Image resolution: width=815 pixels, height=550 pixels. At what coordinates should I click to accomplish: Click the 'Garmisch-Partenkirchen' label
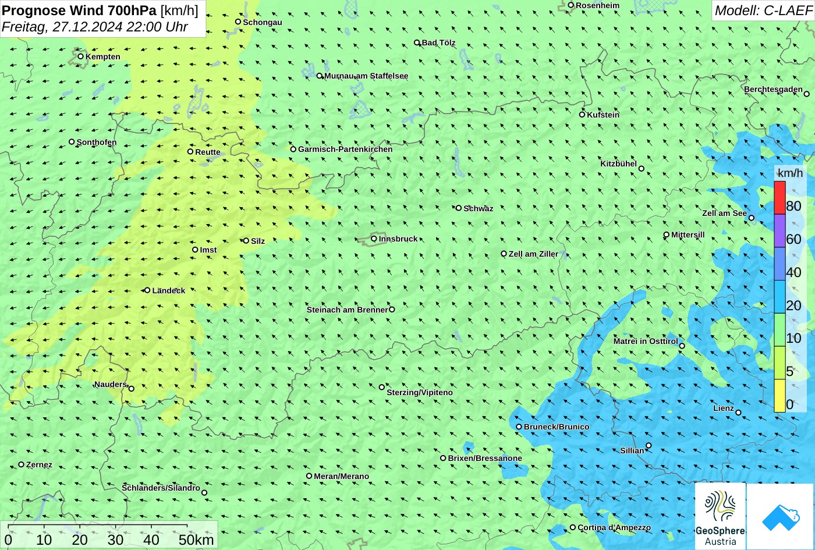click(x=345, y=149)
